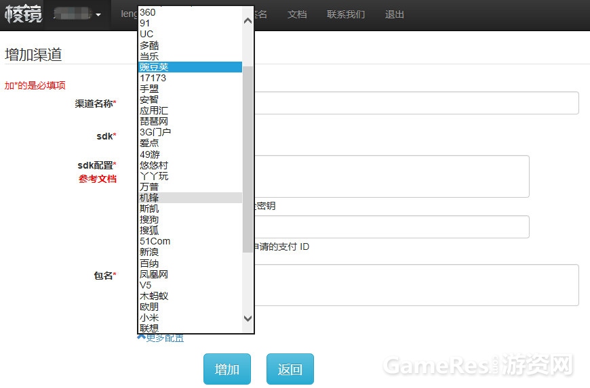Image resolution: width=590 pixels, height=388 pixels.
Task: Click the sdk配置 first text area
Action: [392, 176]
